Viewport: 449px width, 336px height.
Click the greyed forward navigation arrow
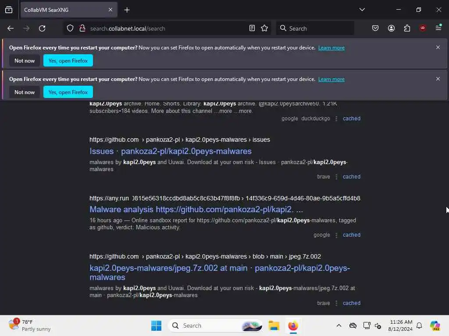tap(26, 28)
